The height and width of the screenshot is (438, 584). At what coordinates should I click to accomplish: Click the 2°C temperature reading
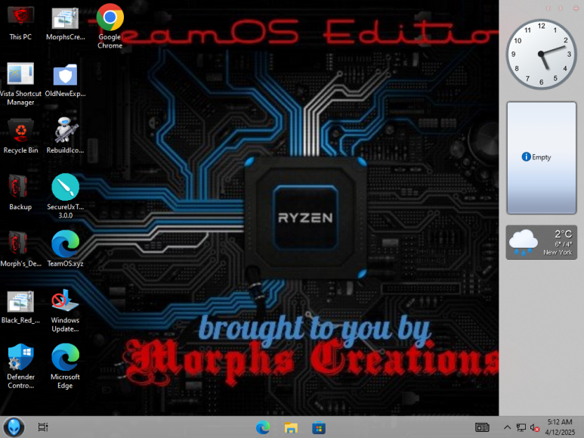pos(563,233)
